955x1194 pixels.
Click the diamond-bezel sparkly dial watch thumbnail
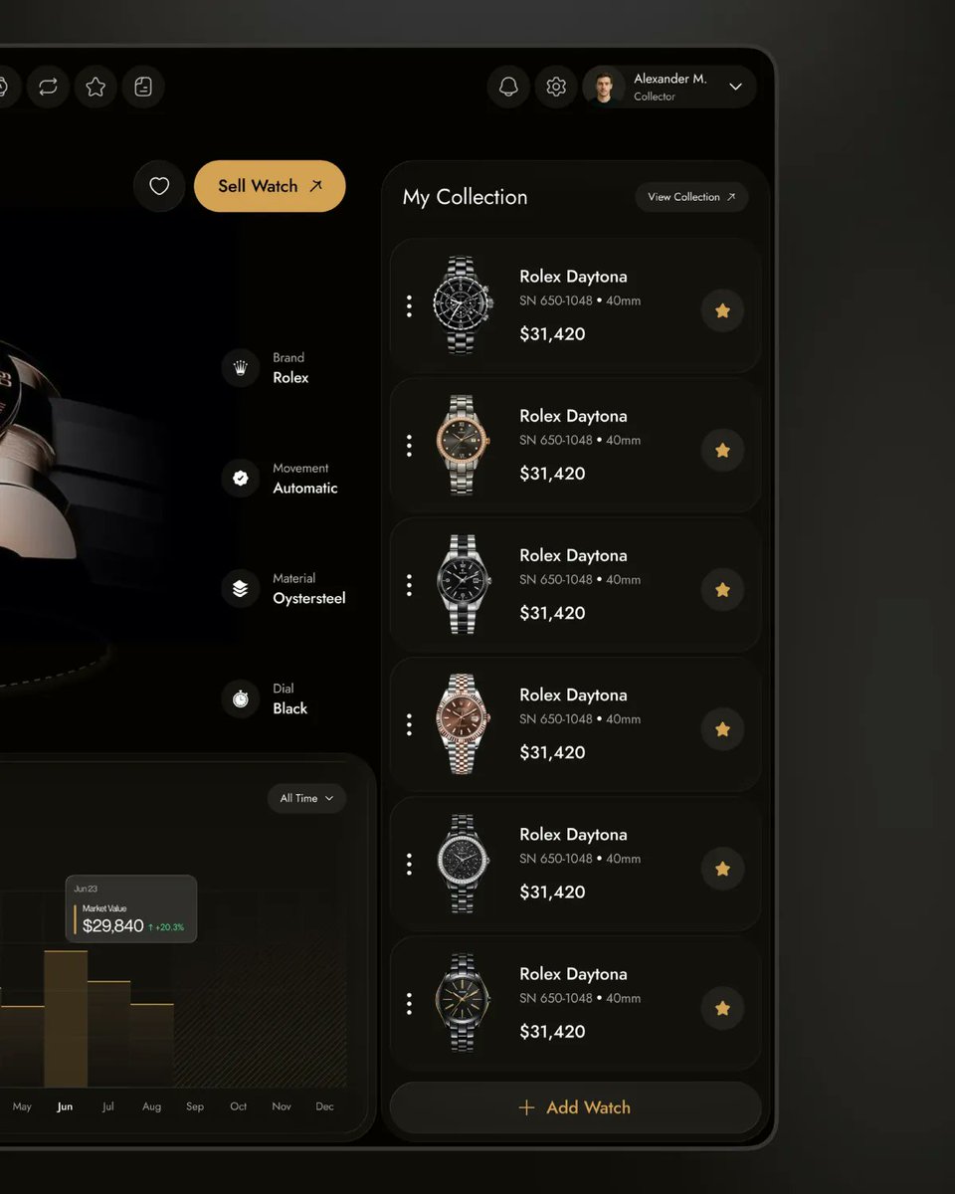pyautogui.click(x=463, y=863)
